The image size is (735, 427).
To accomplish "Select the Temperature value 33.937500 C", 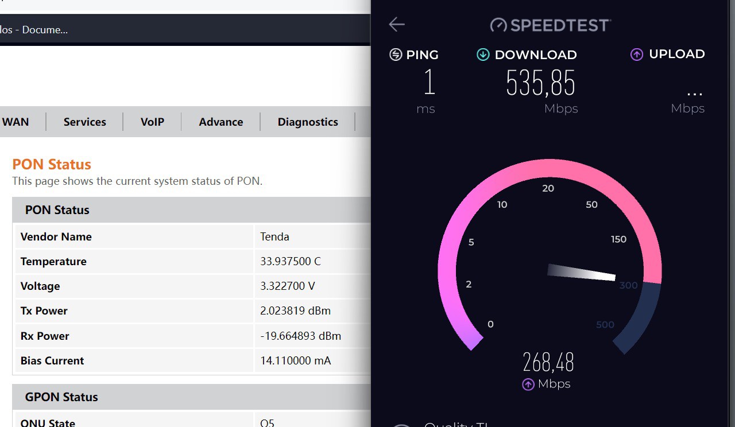I will click(290, 261).
